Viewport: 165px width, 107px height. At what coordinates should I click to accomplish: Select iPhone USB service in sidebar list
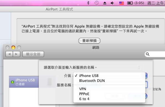[24, 82]
